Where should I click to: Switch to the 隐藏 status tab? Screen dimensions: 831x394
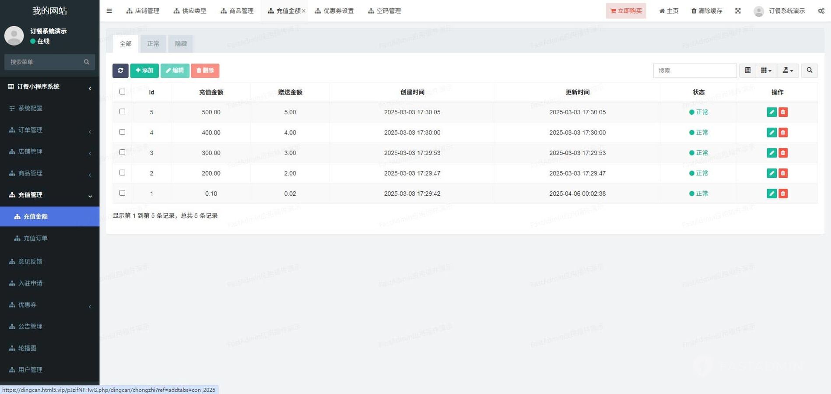[x=180, y=44]
